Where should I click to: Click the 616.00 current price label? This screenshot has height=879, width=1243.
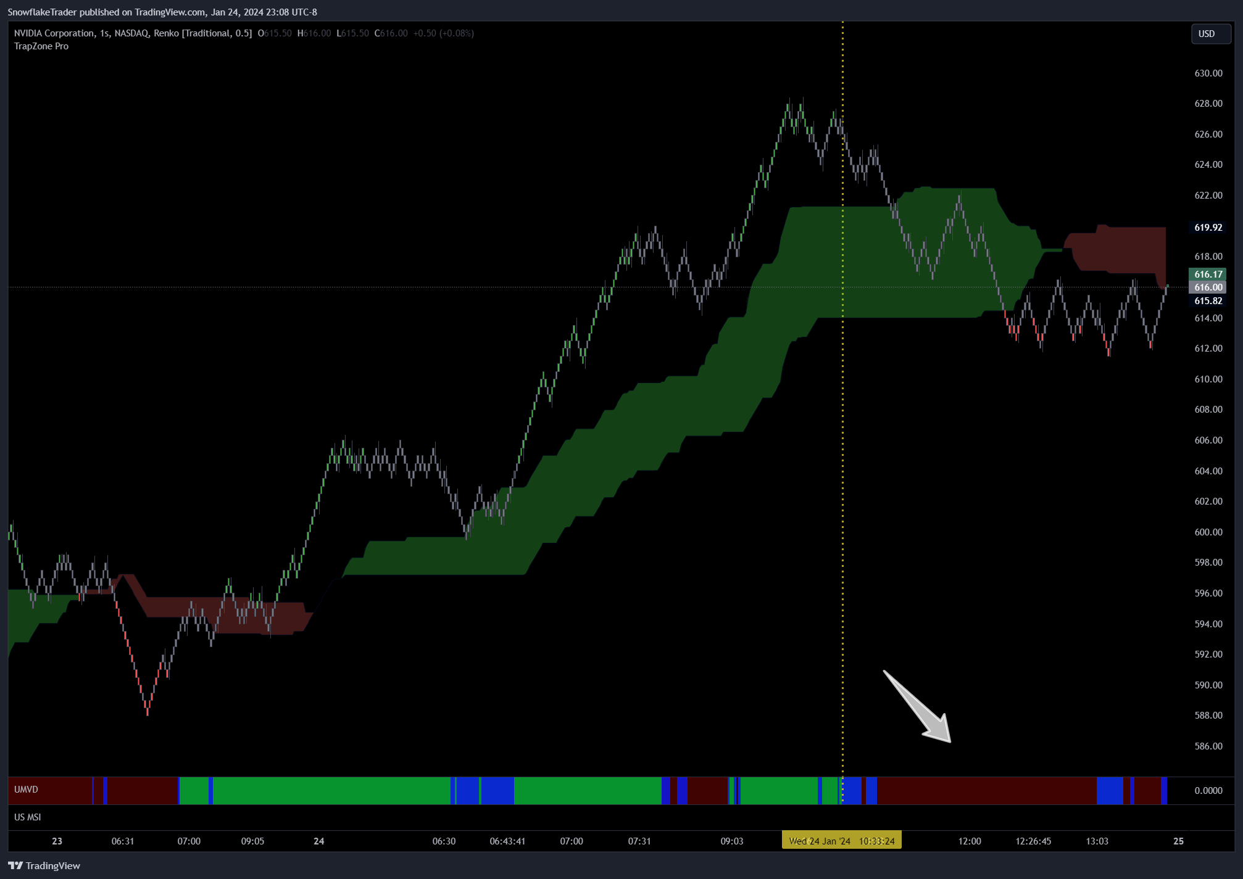pyautogui.click(x=1208, y=287)
